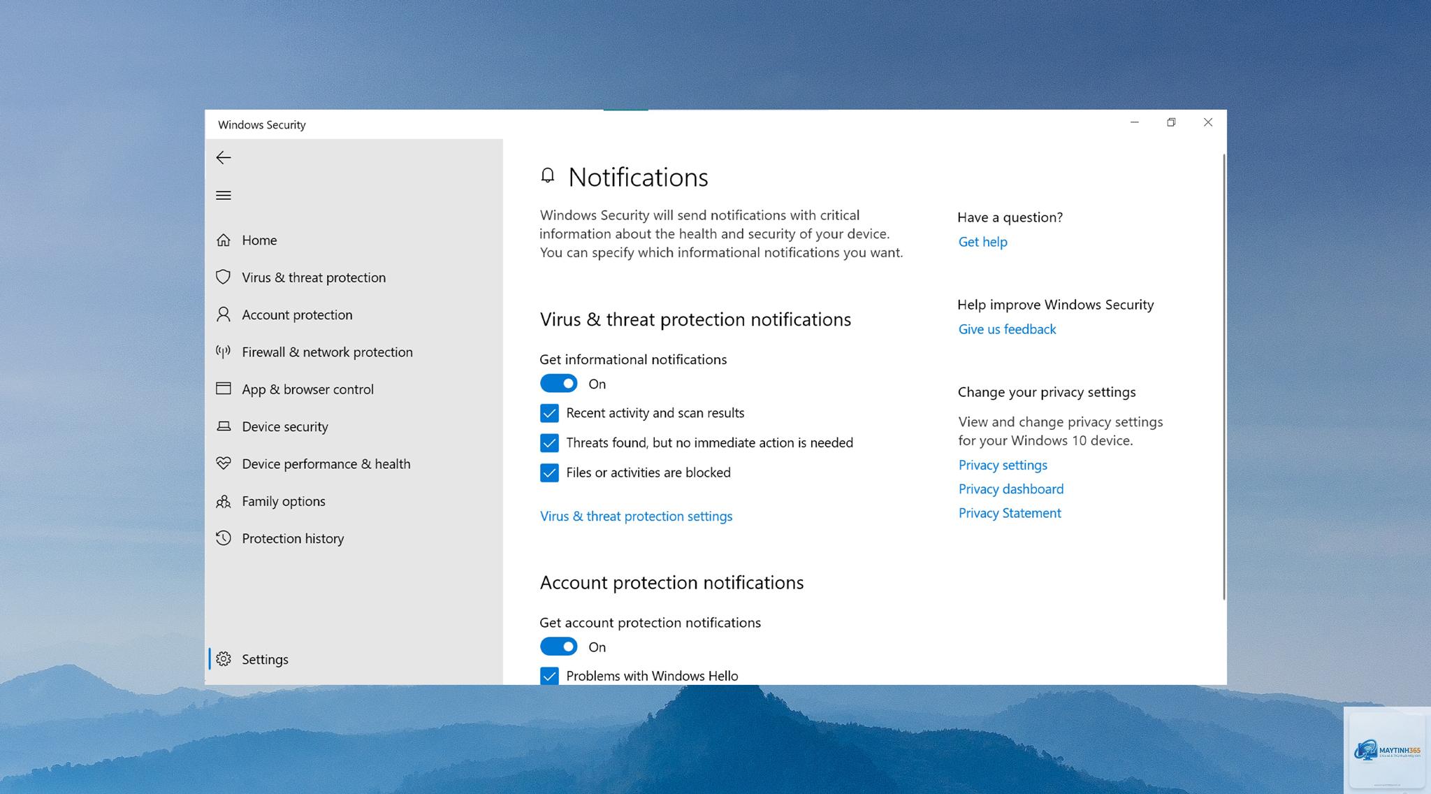Click the 'Get informational notifications' label

633,359
